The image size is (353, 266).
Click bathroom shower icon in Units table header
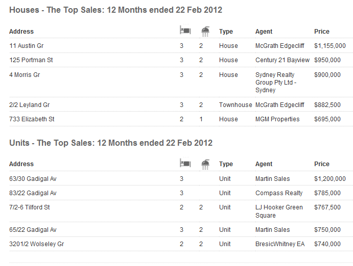pos(205,163)
